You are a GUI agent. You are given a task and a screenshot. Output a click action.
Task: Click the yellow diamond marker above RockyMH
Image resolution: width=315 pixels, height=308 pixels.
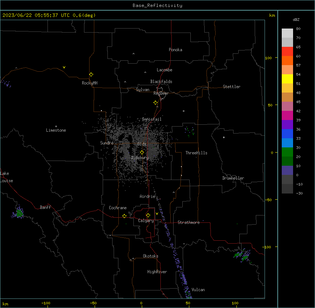(x=91, y=75)
